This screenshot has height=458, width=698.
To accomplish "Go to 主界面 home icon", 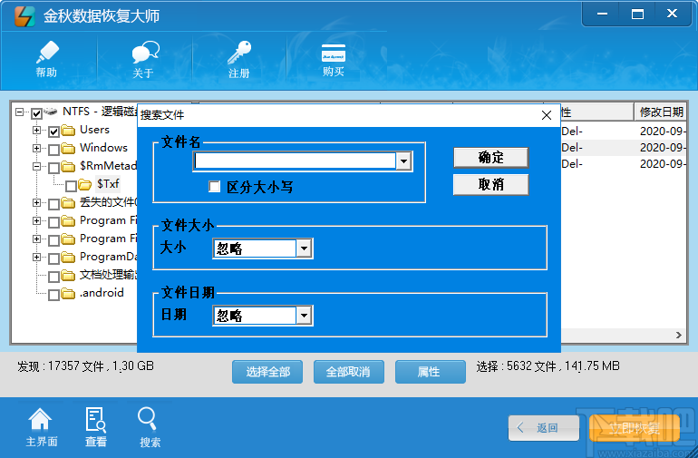I will point(41,427).
